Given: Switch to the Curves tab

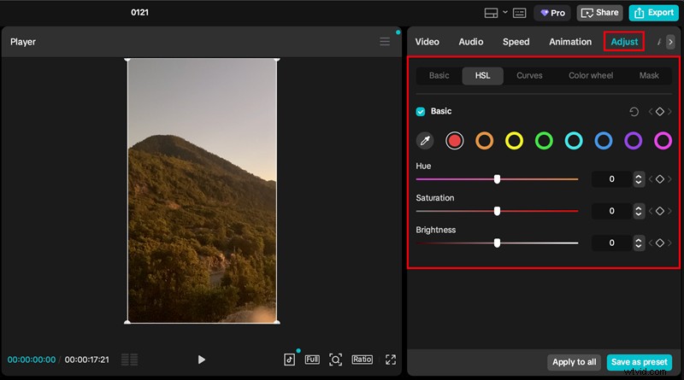Looking at the screenshot, I should [529, 76].
